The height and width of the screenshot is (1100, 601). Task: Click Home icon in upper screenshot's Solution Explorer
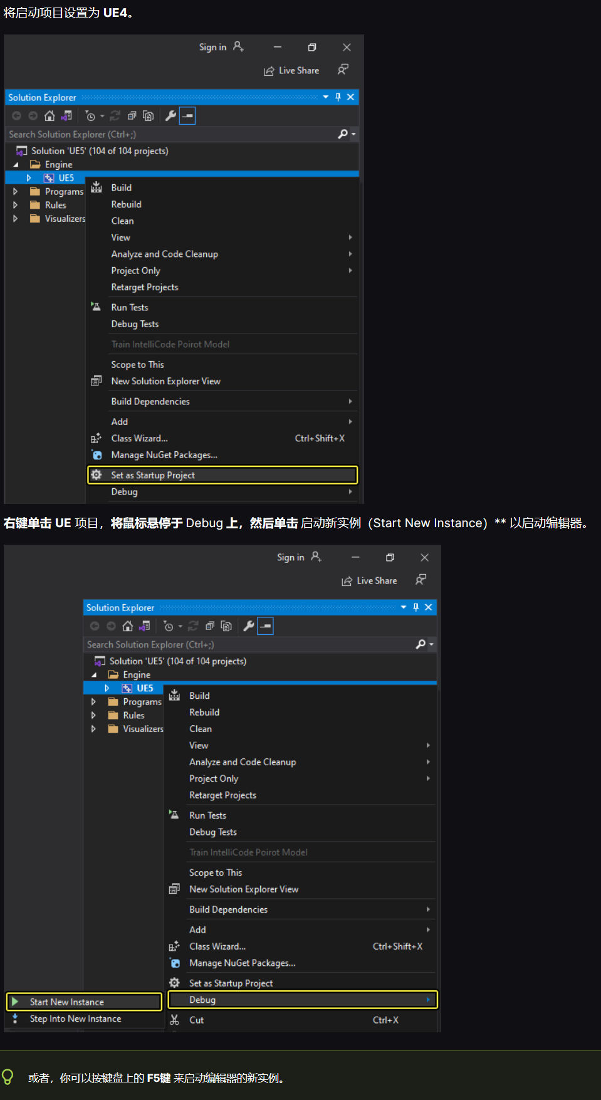click(50, 116)
